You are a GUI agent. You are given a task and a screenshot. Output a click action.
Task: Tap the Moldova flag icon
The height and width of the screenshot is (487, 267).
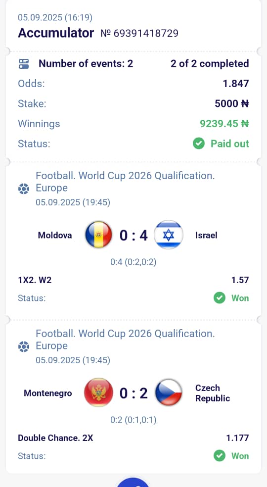(98, 235)
